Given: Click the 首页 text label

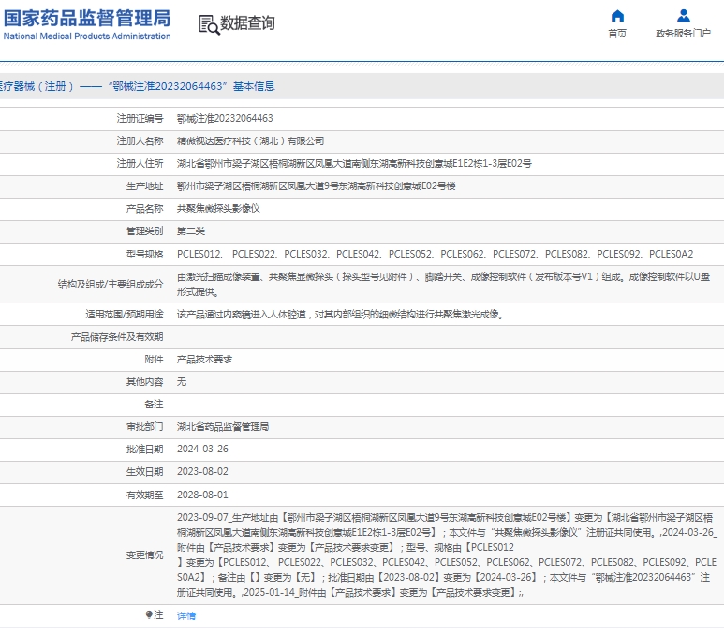Looking at the screenshot, I should [x=617, y=34].
